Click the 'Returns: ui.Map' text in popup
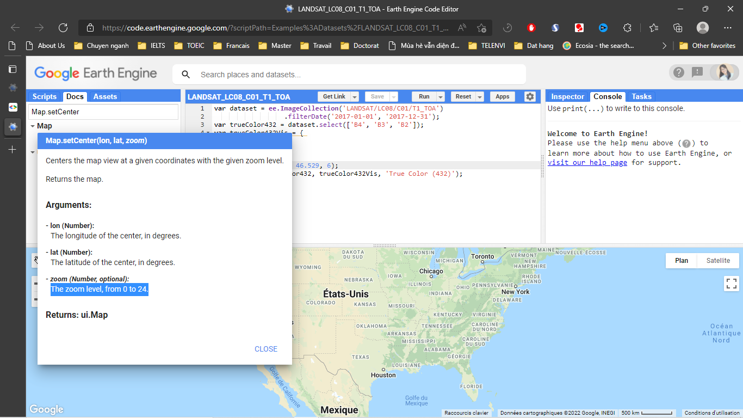 77,315
